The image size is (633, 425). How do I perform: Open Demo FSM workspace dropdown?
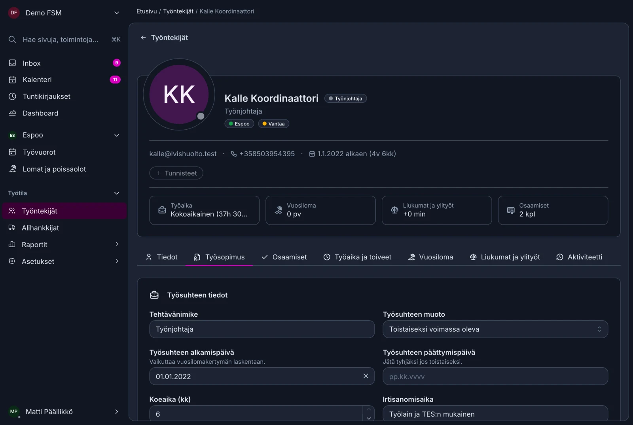pyautogui.click(x=117, y=13)
